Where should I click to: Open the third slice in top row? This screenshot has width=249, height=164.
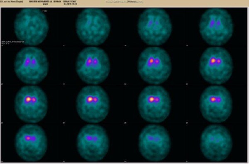(x=155, y=27)
